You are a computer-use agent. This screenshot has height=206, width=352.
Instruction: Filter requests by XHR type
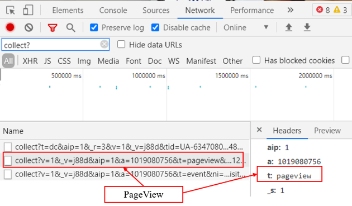coord(30,61)
